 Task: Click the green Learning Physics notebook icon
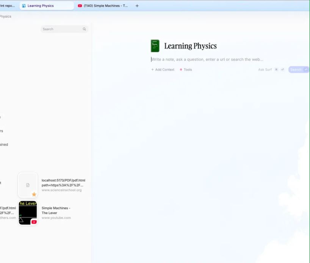pos(155,46)
